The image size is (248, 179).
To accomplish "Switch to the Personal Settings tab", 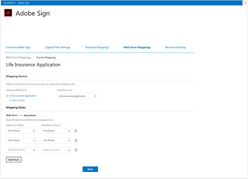I will point(175,47).
